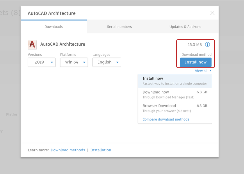Collapse the download methods list via View all

[203, 71]
